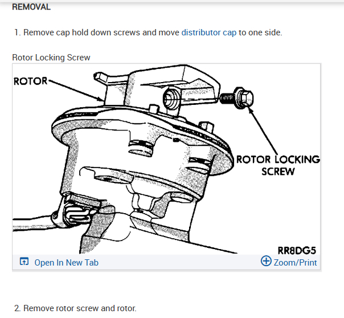Click the 'REMOVAL' heading text
The image size is (344, 318).
(31, 7)
